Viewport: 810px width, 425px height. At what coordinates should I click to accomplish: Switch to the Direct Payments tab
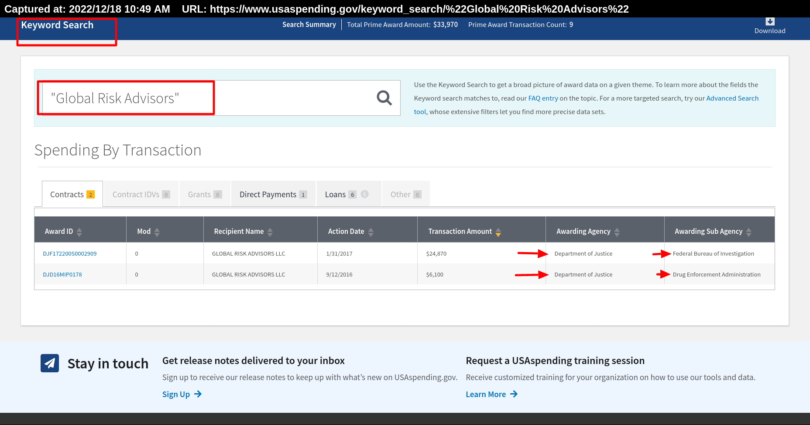point(273,194)
